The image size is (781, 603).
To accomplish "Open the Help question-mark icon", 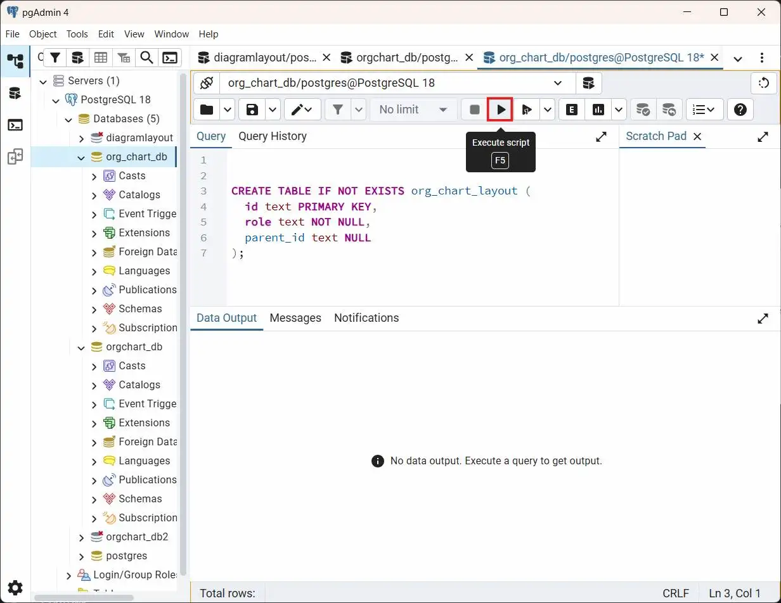I will (x=740, y=110).
